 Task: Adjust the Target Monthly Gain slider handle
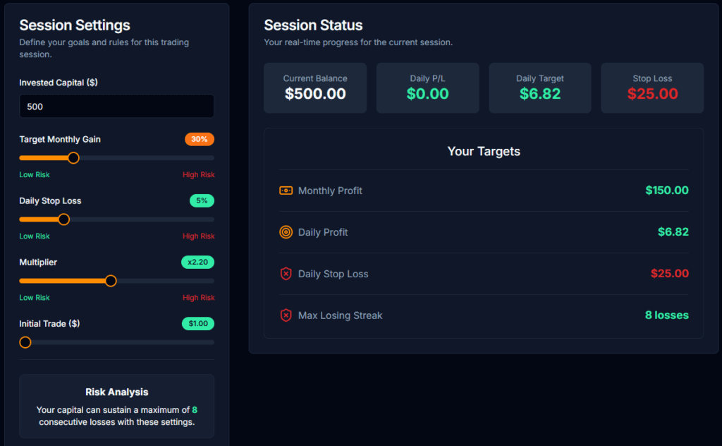coord(73,158)
